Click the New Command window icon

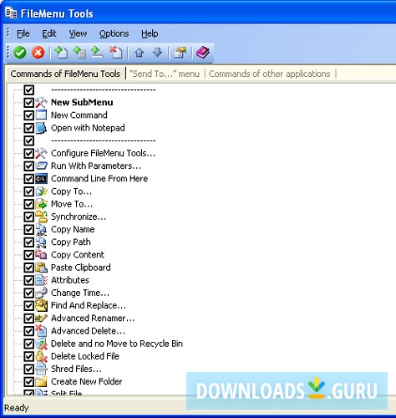[x=41, y=115]
